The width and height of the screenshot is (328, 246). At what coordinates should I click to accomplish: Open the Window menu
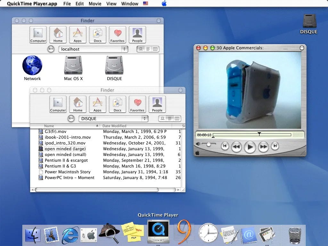click(130, 4)
